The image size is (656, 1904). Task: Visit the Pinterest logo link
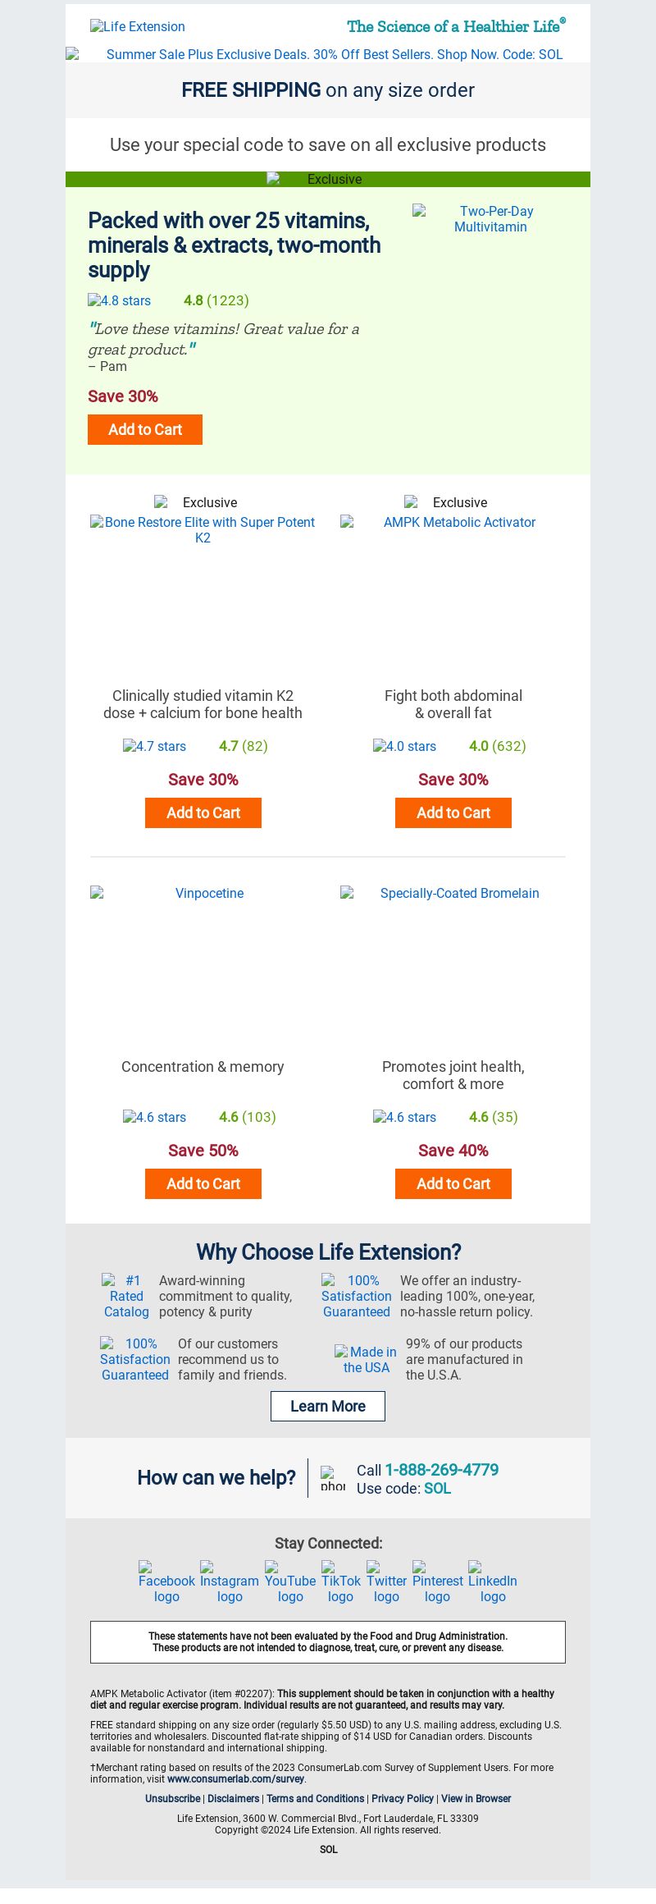click(437, 1582)
